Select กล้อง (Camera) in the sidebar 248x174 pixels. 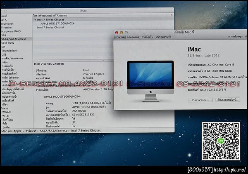(x=5, y=62)
